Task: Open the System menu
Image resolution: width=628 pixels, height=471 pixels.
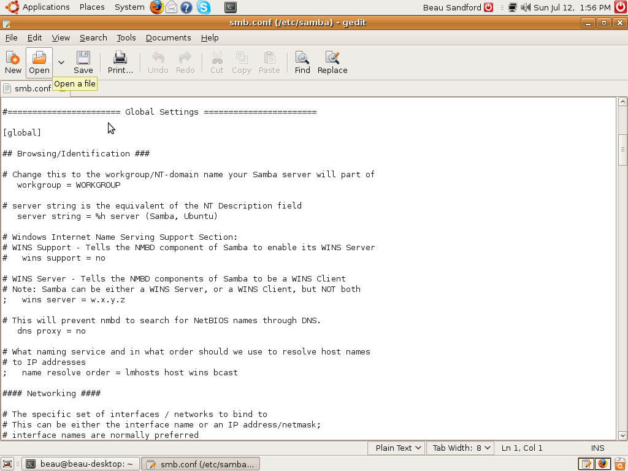Action: [129, 7]
